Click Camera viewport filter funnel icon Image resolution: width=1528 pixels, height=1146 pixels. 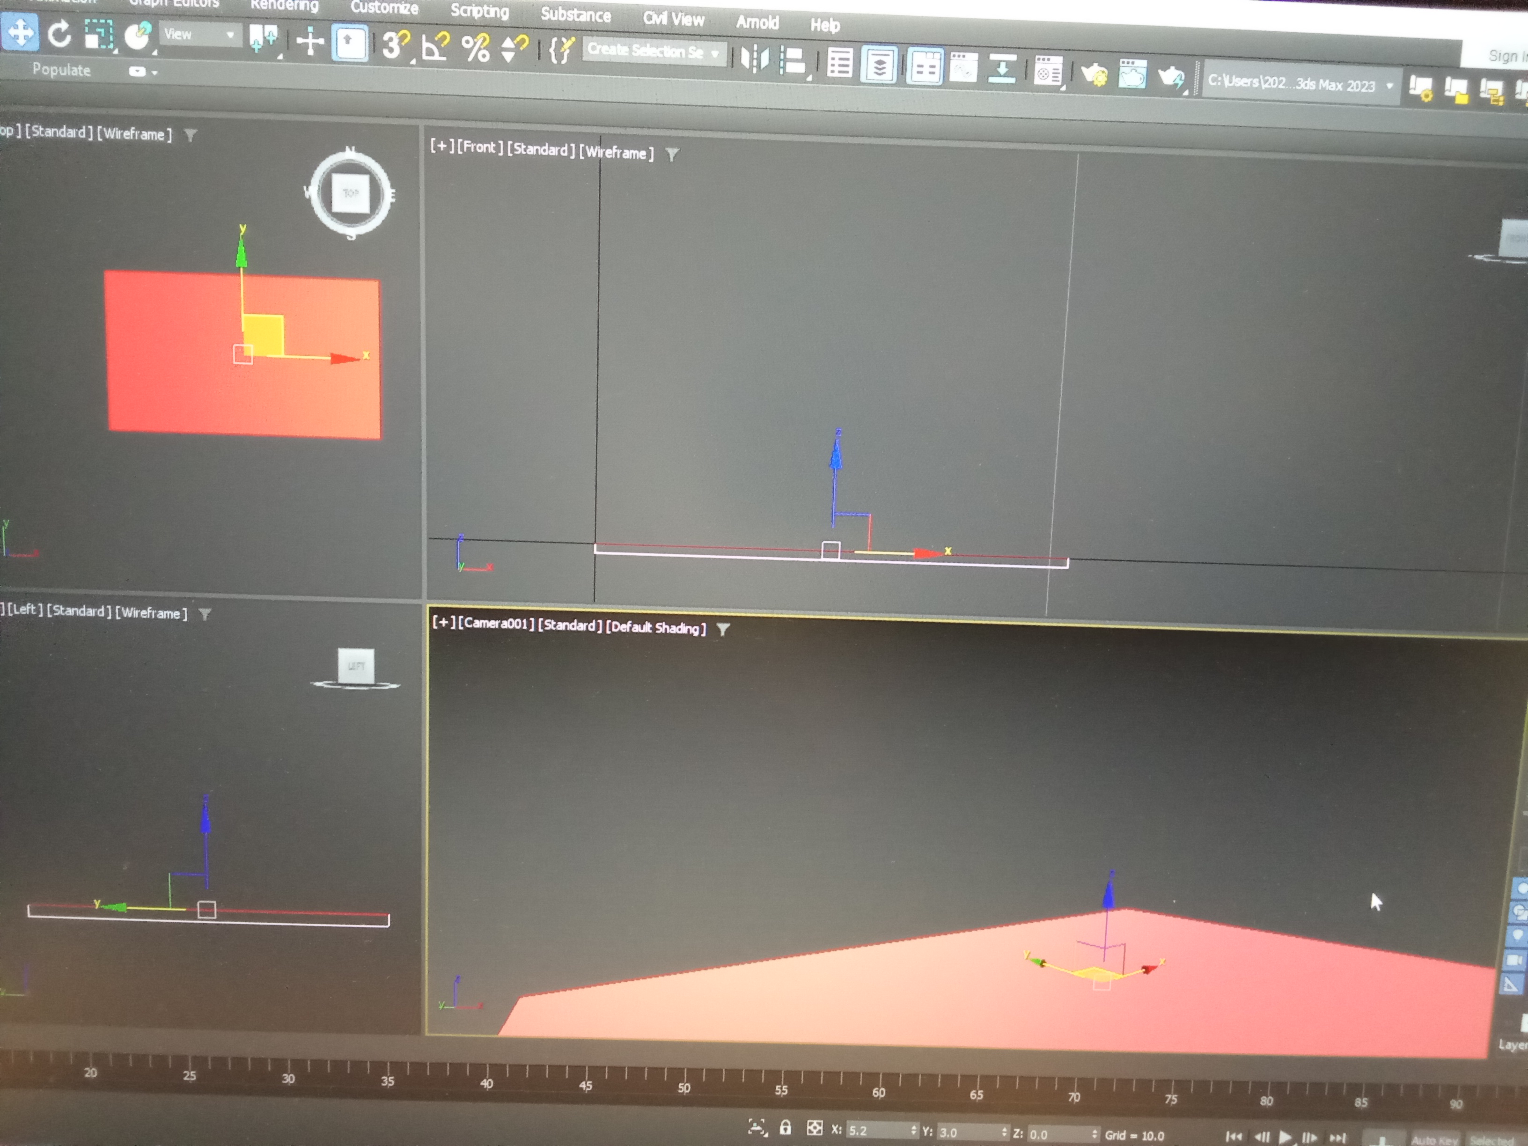[x=722, y=629]
